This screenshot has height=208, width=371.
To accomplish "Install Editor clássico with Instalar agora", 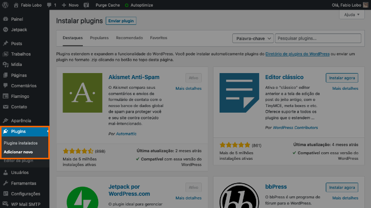I will coord(342,78).
